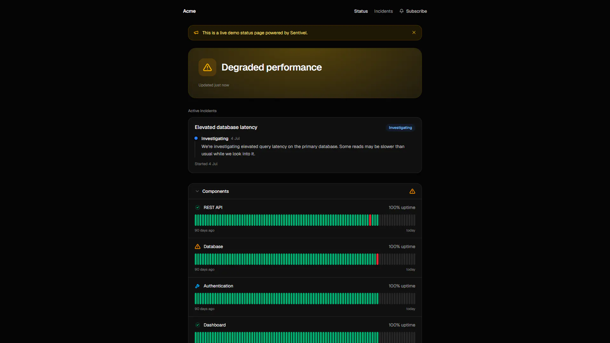
Task: Click the REST API operational check icon
Action: click(x=198, y=207)
